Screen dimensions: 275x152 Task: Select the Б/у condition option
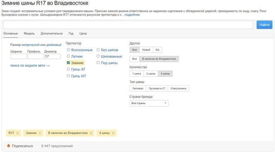coord(158,50)
